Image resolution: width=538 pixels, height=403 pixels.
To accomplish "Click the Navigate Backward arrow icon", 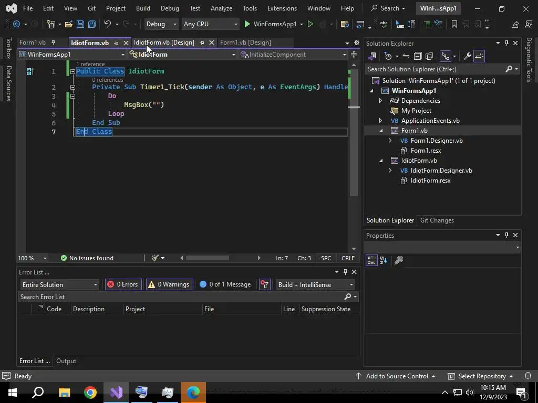I will pyautogui.click(x=16, y=24).
